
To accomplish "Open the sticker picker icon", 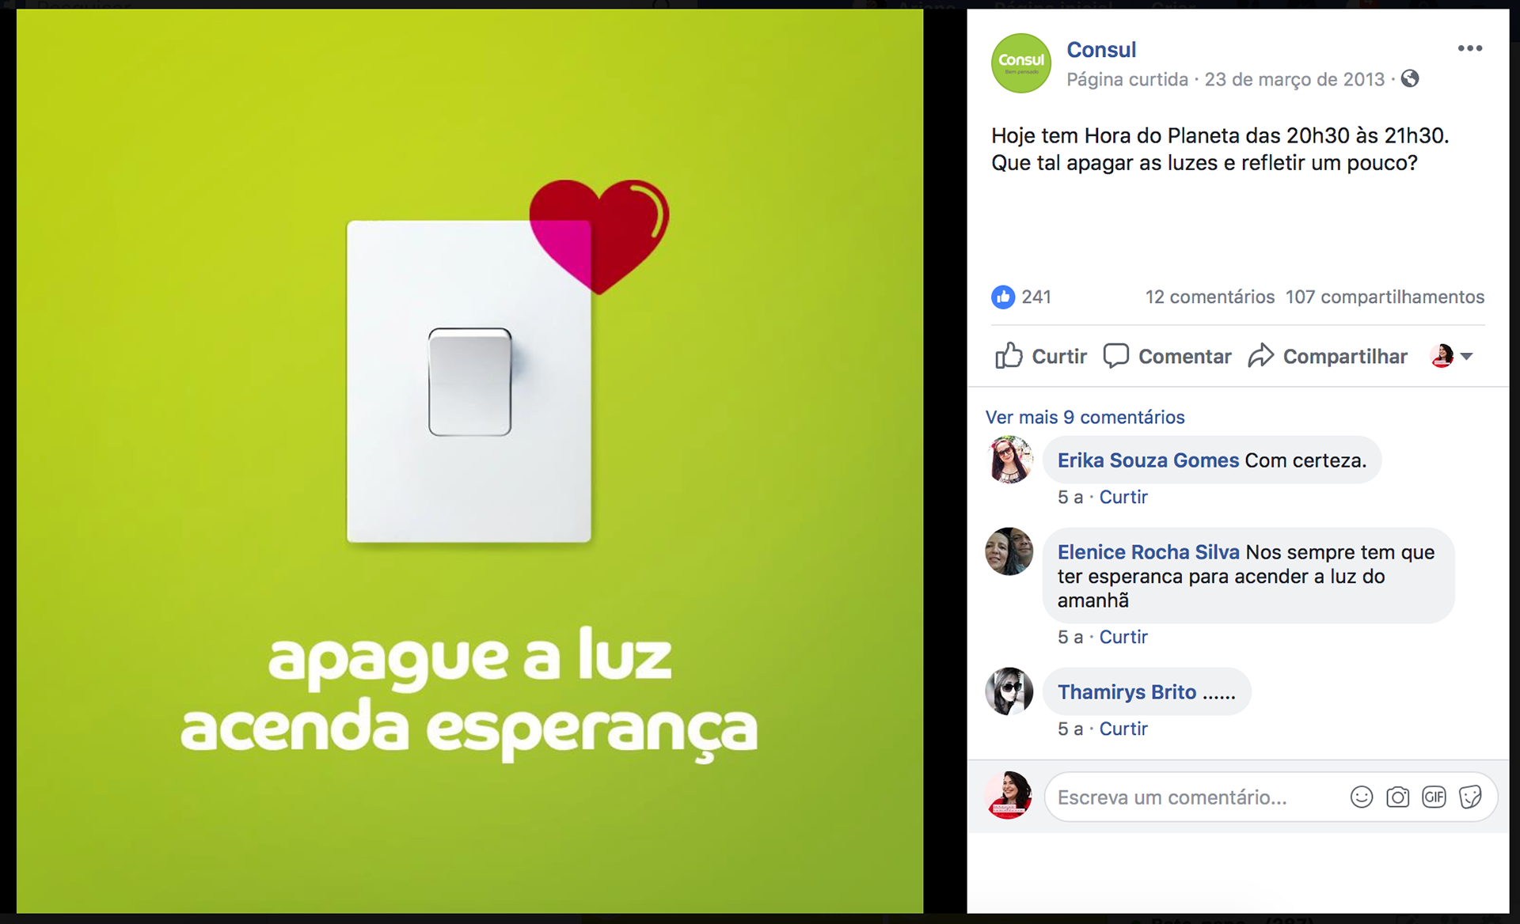I will coord(1470,797).
